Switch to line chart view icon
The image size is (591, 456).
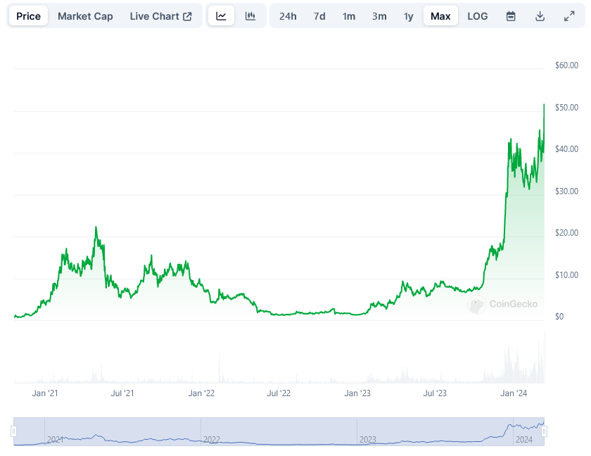pyautogui.click(x=221, y=15)
